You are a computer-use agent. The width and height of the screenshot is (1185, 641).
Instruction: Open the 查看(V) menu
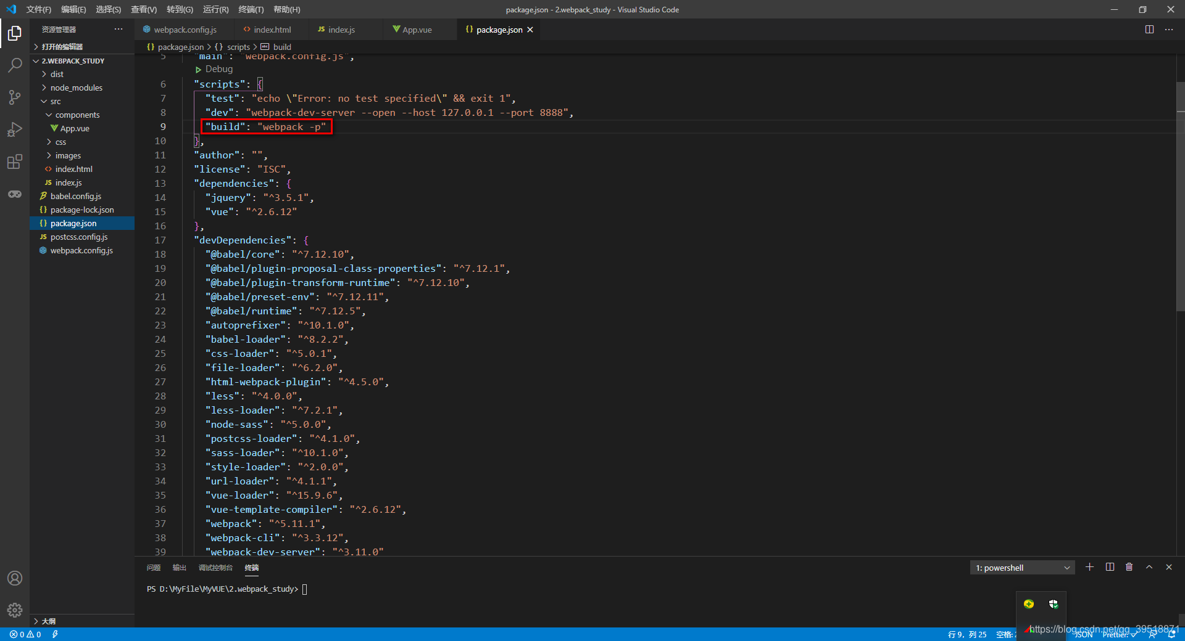pos(144,9)
